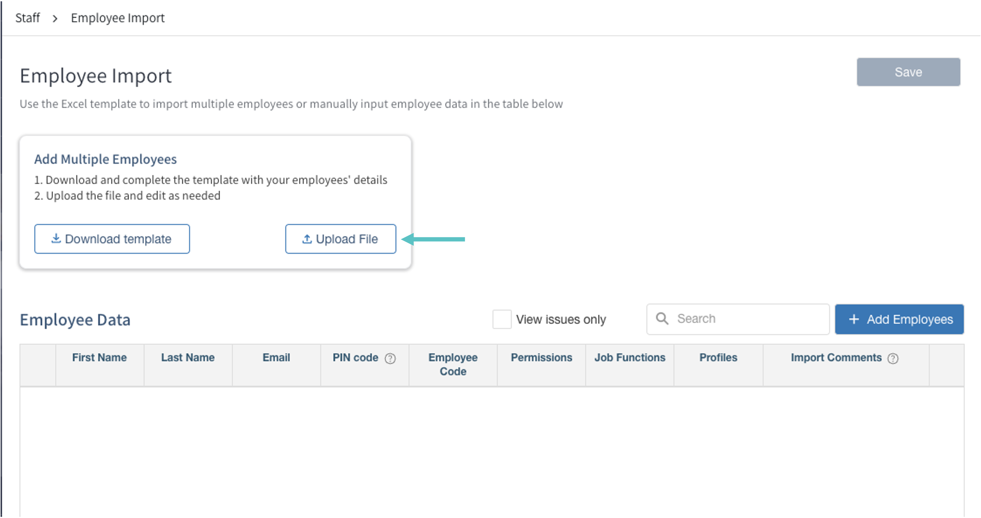This screenshot has height=518, width=981.
Task: Click the search magnifier icon
Action: coord(662,319)
